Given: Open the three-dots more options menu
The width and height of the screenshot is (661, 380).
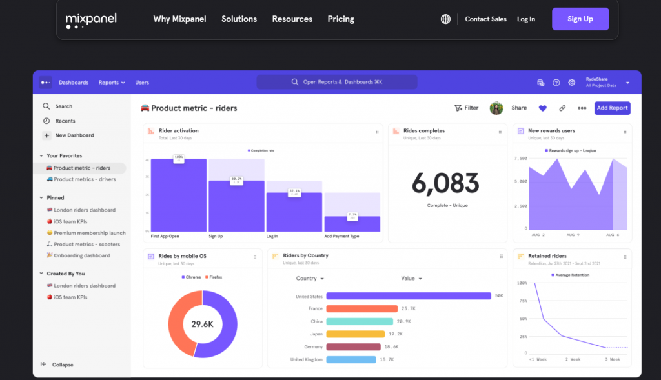Looking at the screenshot, I should coord(582,108).
